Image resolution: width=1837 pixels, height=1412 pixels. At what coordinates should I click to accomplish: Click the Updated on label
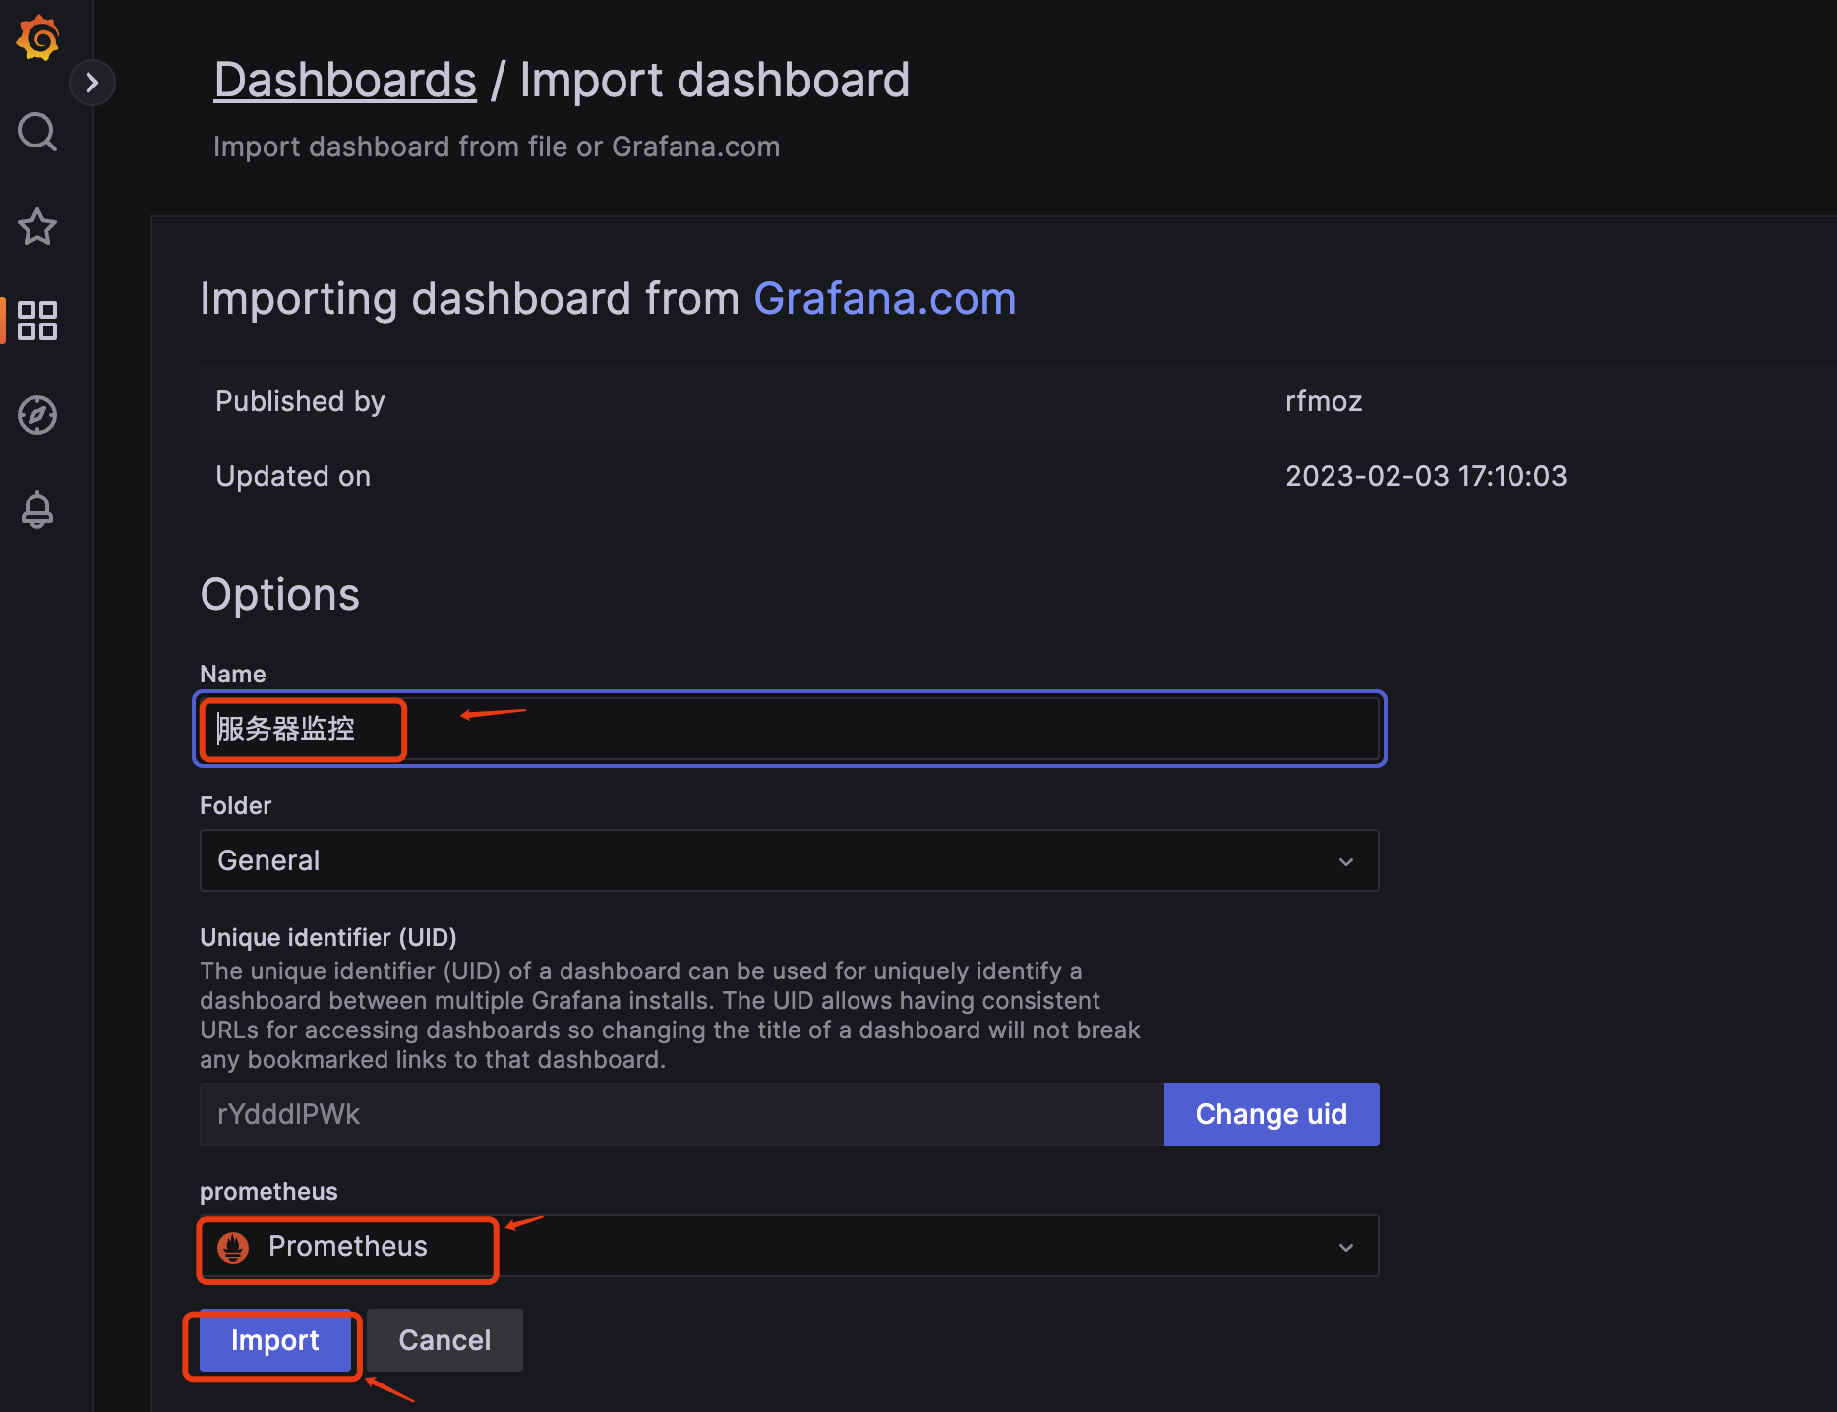click(x=293, y=476)
